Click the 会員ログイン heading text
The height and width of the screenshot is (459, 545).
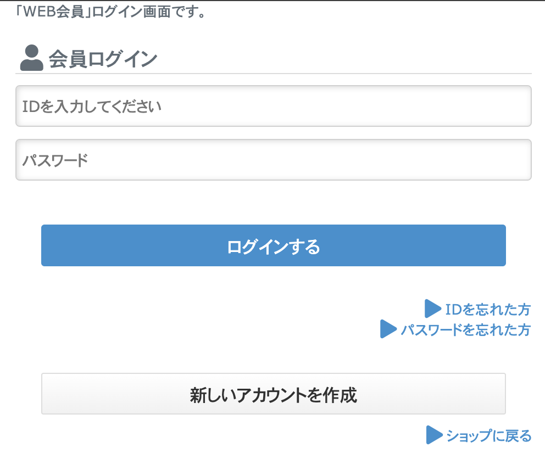pos(103,59)
